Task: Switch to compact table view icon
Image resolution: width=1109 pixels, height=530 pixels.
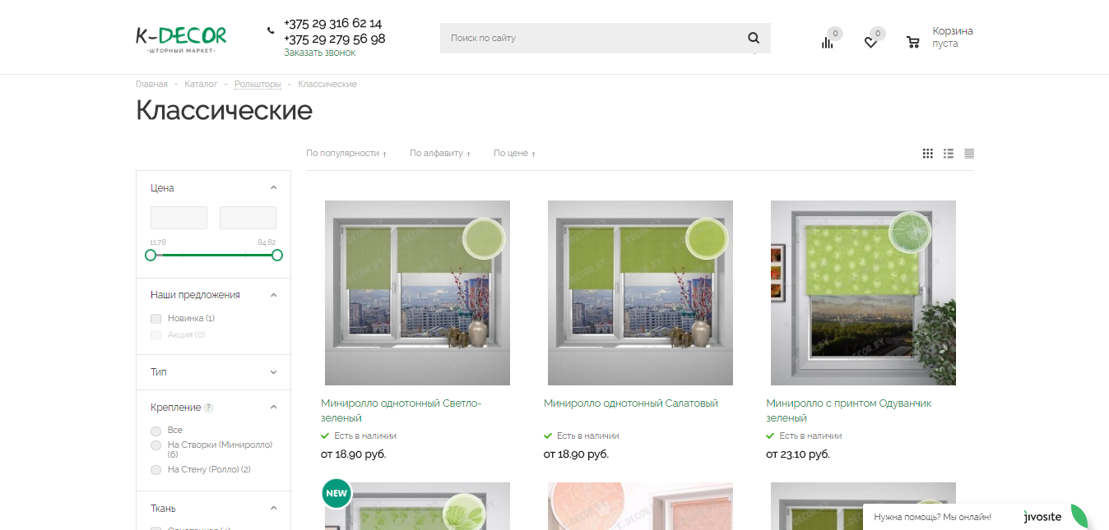Action: [x=969, y=153]
